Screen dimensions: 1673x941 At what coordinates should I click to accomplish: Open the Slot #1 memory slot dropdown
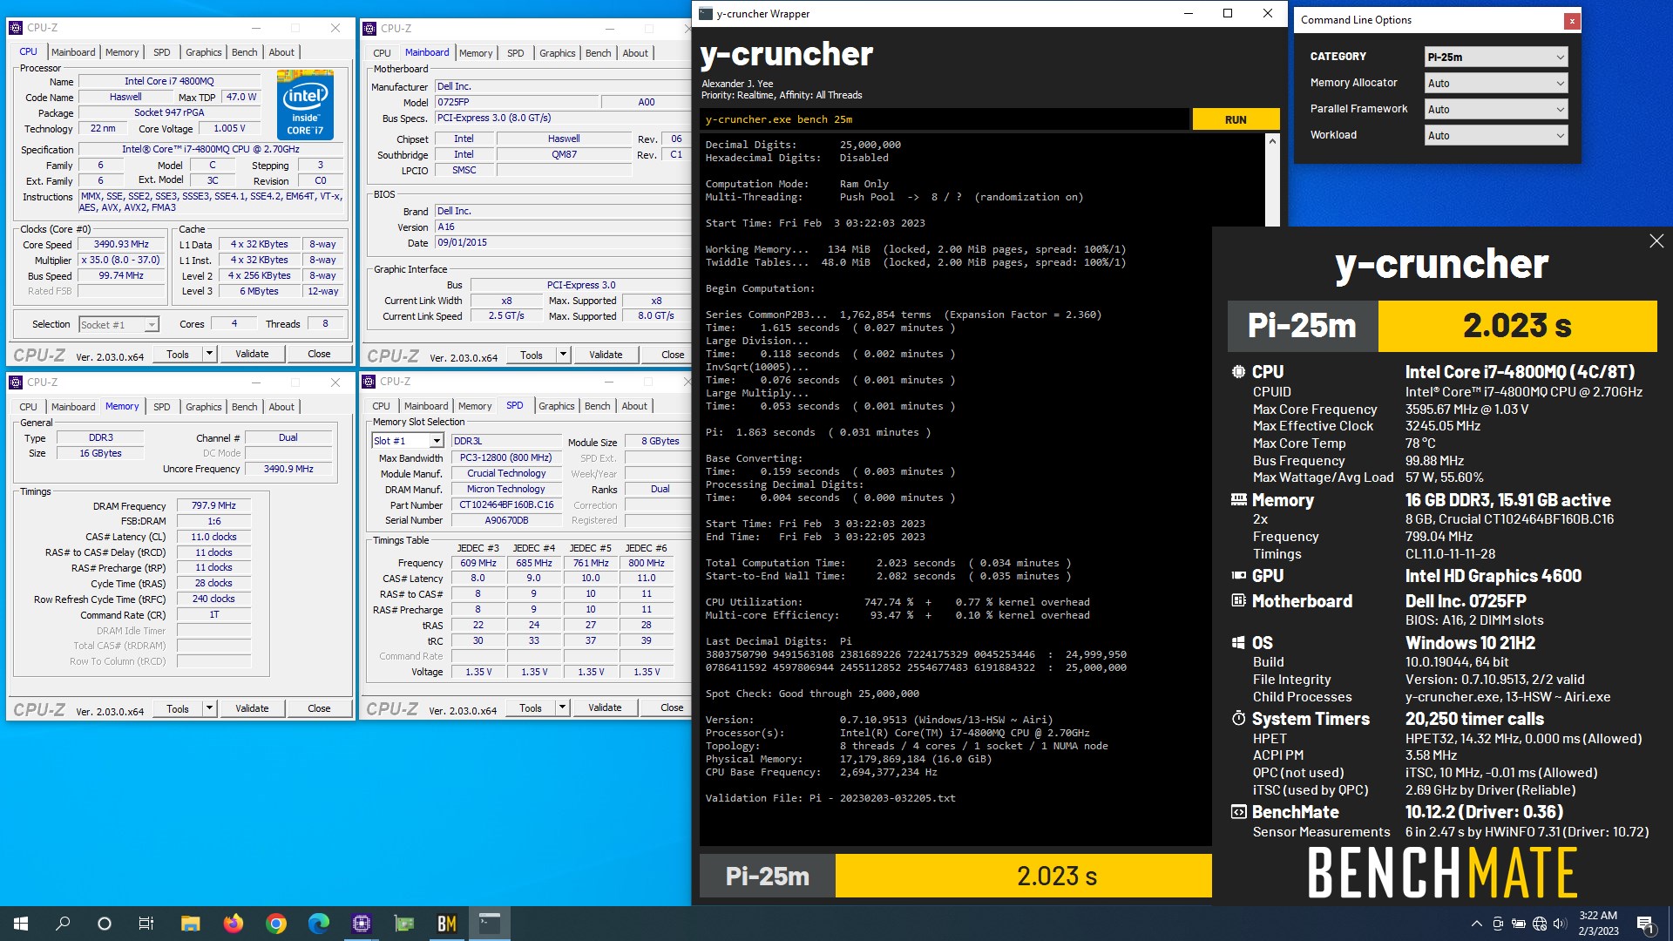click(x=408, y=441)
